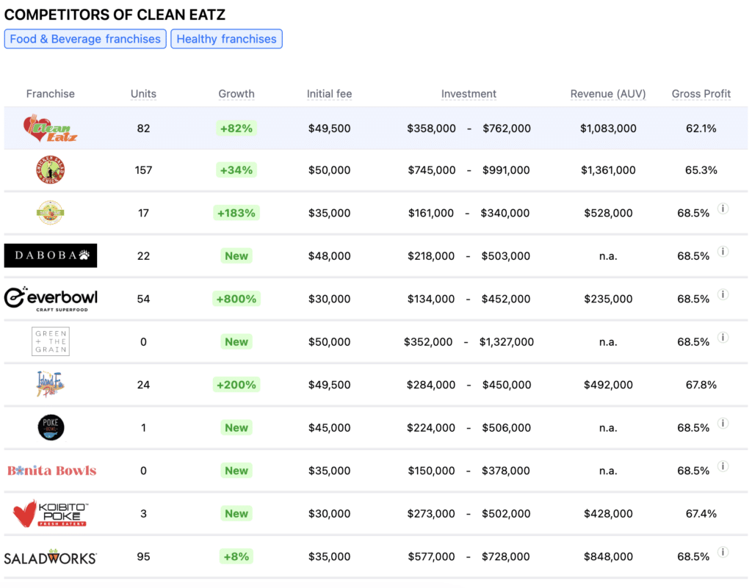Screen dimensions: 752x588
Task: Click the +82% growth badge
Action: point(236,128)
